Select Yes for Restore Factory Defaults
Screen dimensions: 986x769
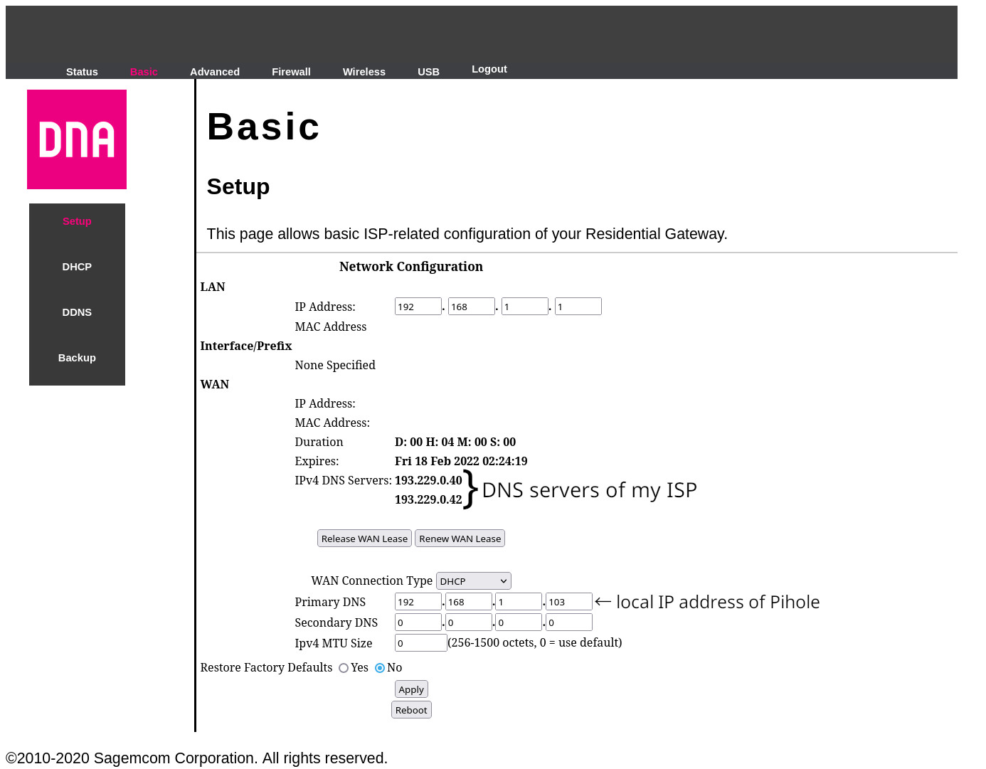tap(344, 668)
